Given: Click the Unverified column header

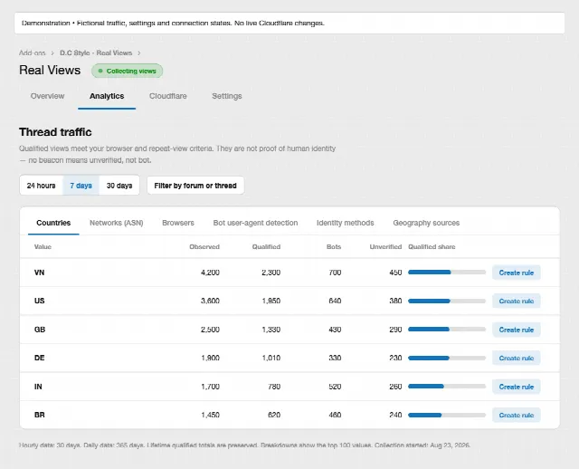Looking at the screenshot, I should click(385, 247).
